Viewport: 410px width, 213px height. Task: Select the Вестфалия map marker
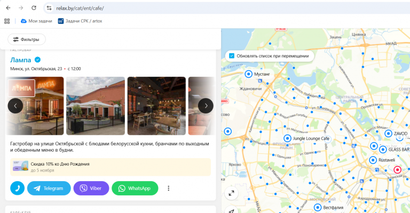tap(318, 208)
